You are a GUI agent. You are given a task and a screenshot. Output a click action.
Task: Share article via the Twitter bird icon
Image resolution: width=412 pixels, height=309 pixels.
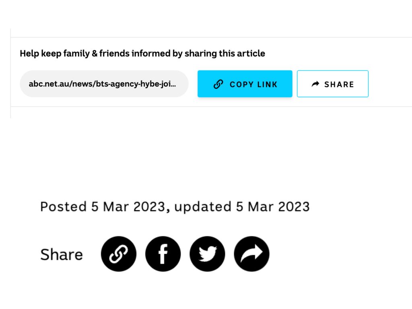(x=207, y=254)
